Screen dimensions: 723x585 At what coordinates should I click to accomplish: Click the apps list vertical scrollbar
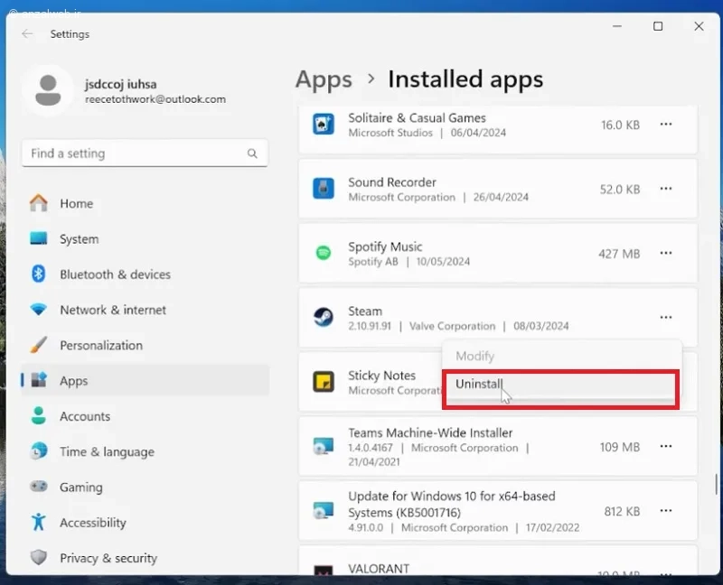716,484
